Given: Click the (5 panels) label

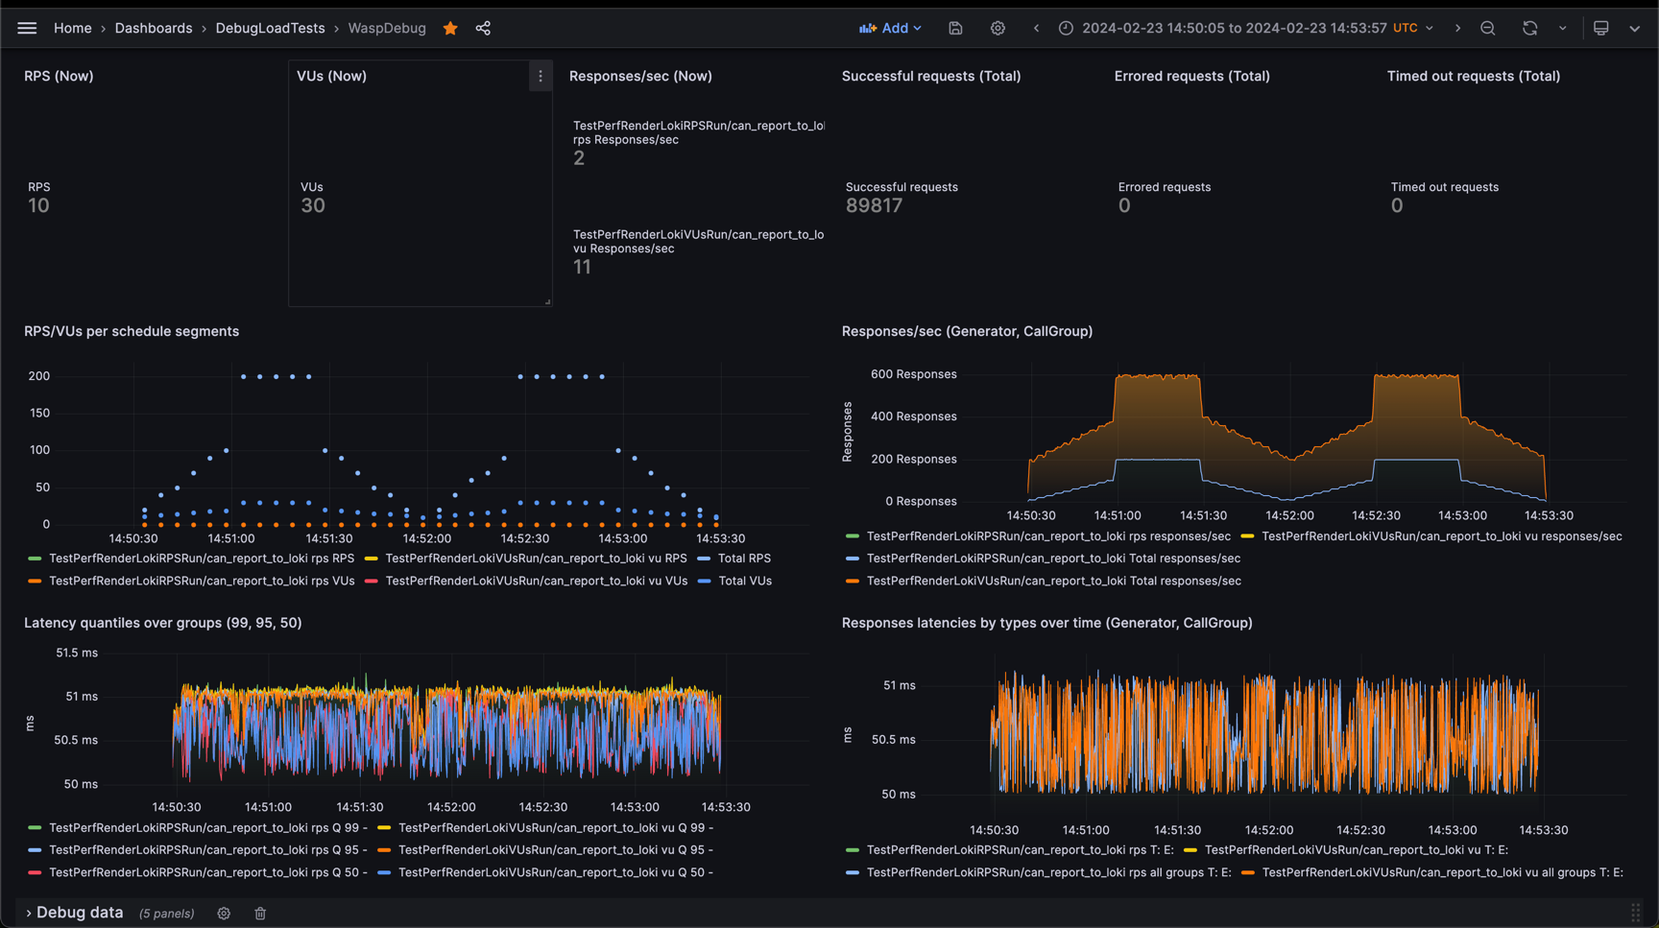Looking at the screenshot, I should [x=166, y=914].
